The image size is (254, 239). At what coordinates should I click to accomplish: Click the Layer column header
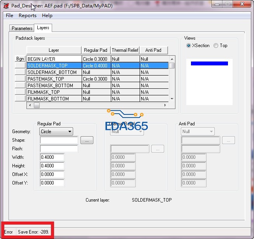[x=54, y=50]
